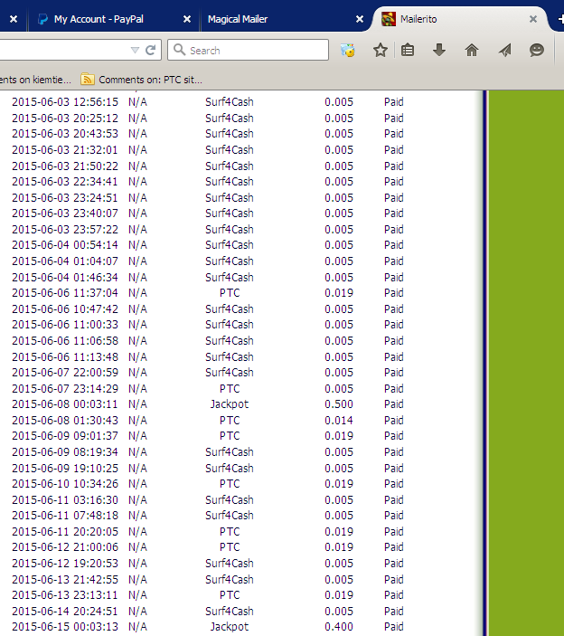
Task: Click date 2015-06-06 11:37:04
Action: click(65, 293)
